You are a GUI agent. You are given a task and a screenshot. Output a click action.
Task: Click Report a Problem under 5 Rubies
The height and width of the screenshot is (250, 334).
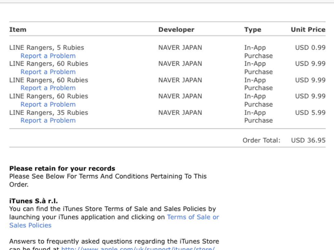pyautogui.click(x=48, y=56)
